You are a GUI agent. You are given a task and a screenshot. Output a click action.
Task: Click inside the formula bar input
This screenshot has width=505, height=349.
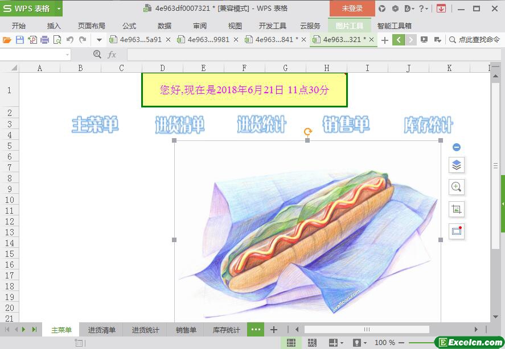[x=314, y=55]
